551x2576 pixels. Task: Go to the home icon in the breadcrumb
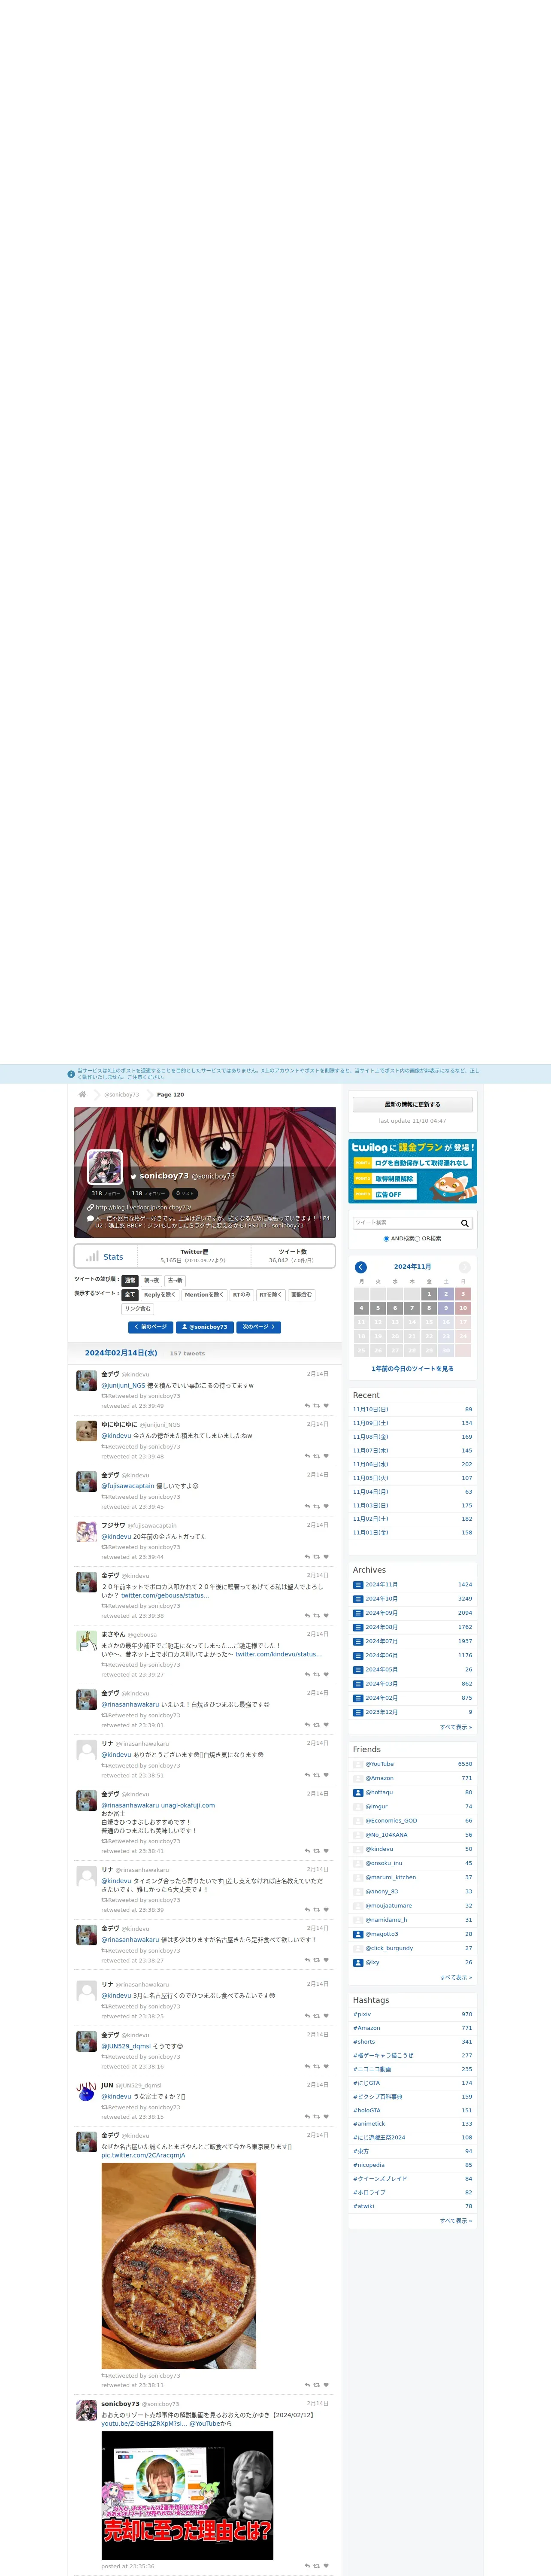(x=82, y=1094)
